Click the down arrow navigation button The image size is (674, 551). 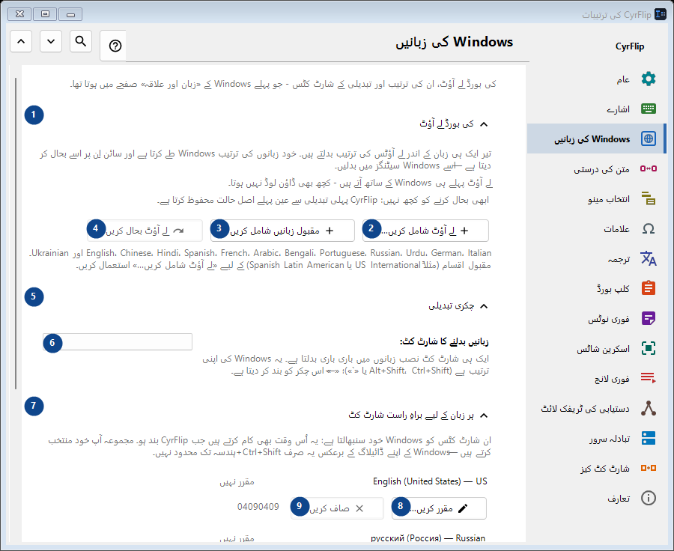coord(51,41)
